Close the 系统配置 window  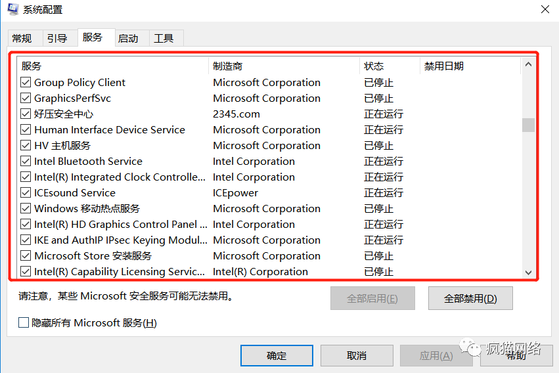click(x=545, y=9)
